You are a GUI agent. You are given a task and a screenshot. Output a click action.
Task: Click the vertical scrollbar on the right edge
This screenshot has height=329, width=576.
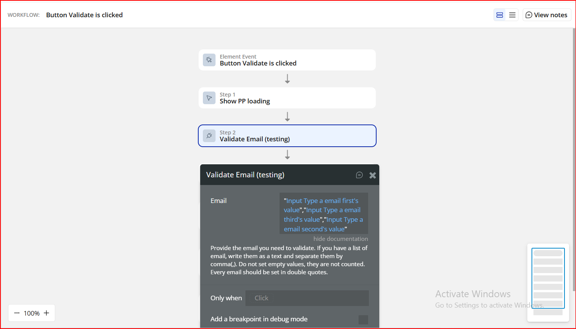[574, 153]
